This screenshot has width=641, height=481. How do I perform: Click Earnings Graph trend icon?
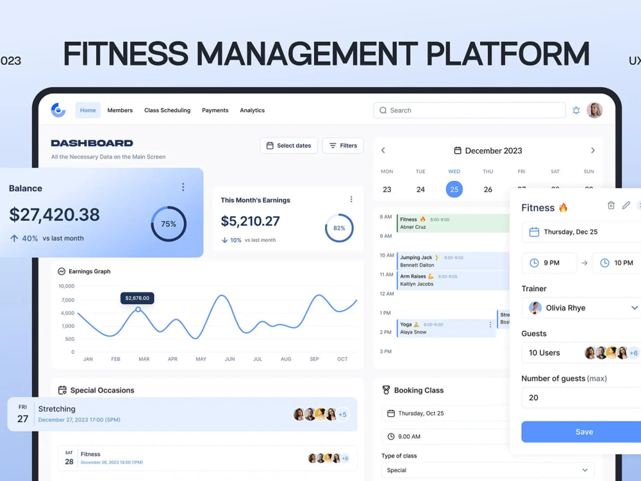coord(62,271)
